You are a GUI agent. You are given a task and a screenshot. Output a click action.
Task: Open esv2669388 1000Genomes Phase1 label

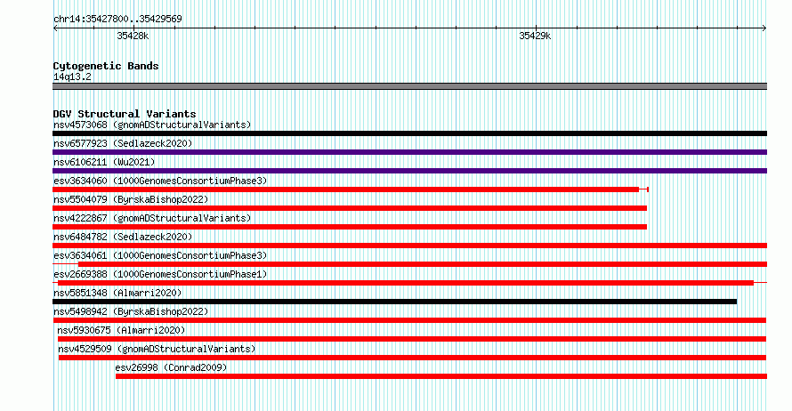160,274
